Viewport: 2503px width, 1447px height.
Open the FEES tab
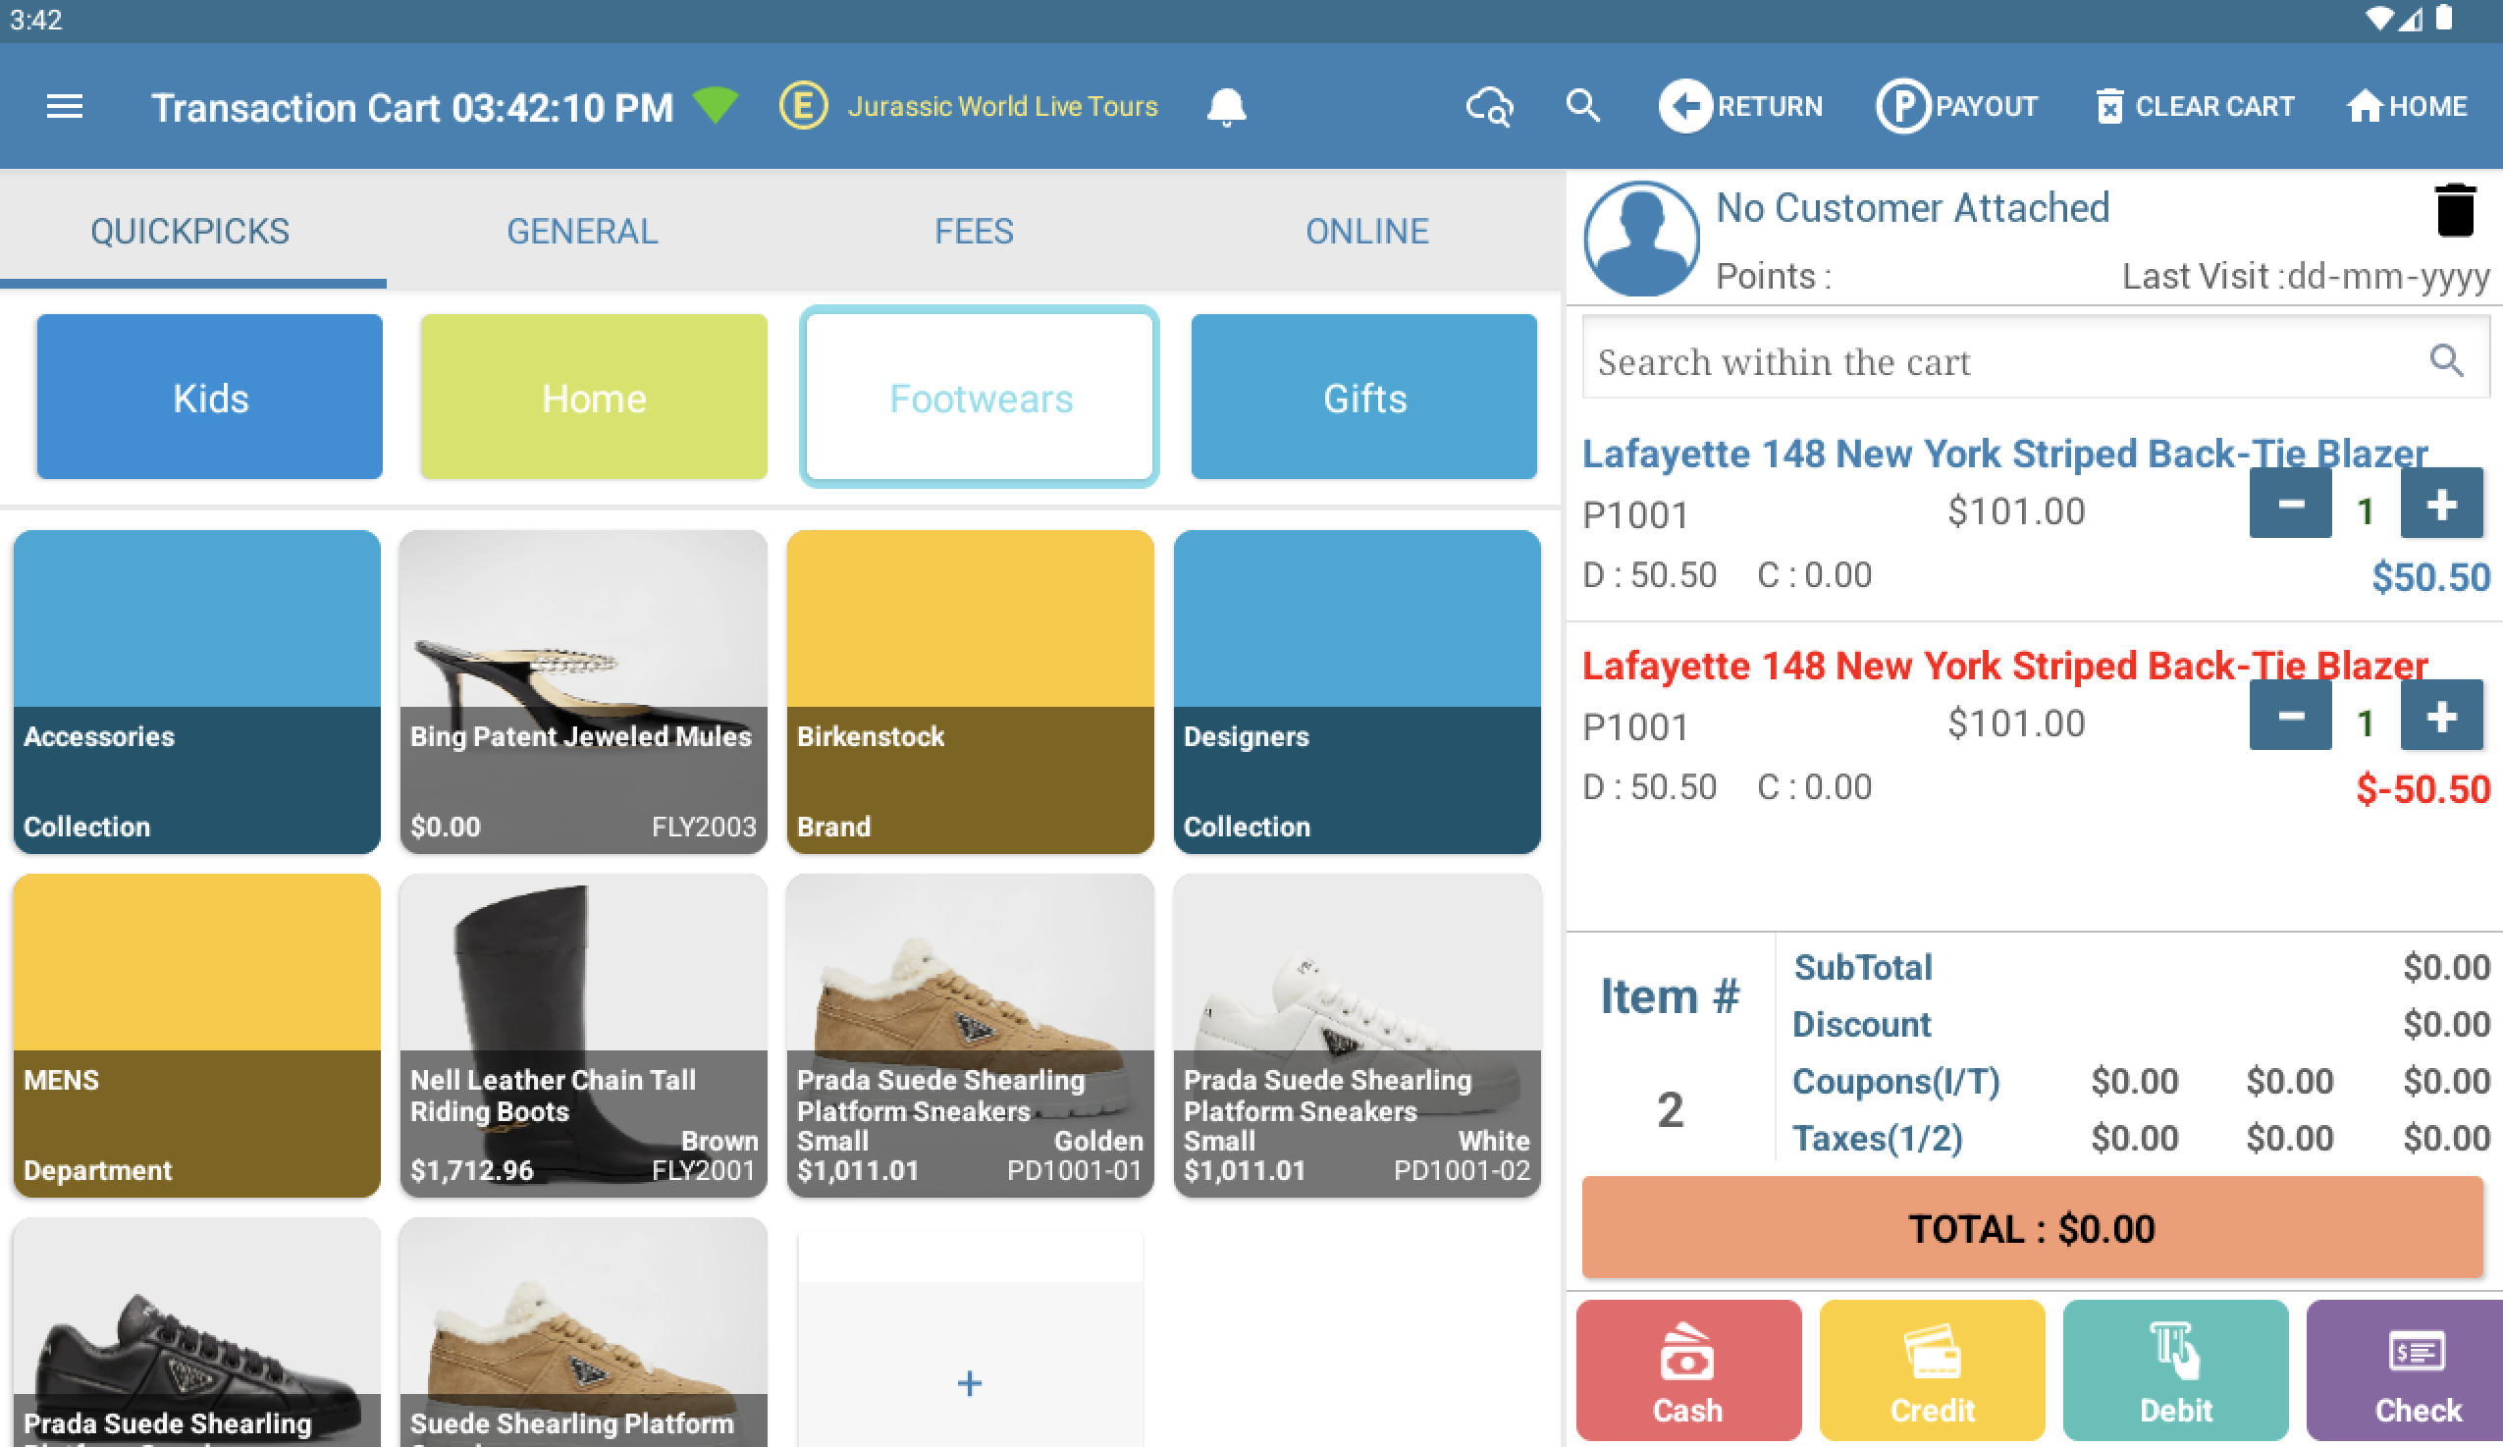click(x=974, y=232)
